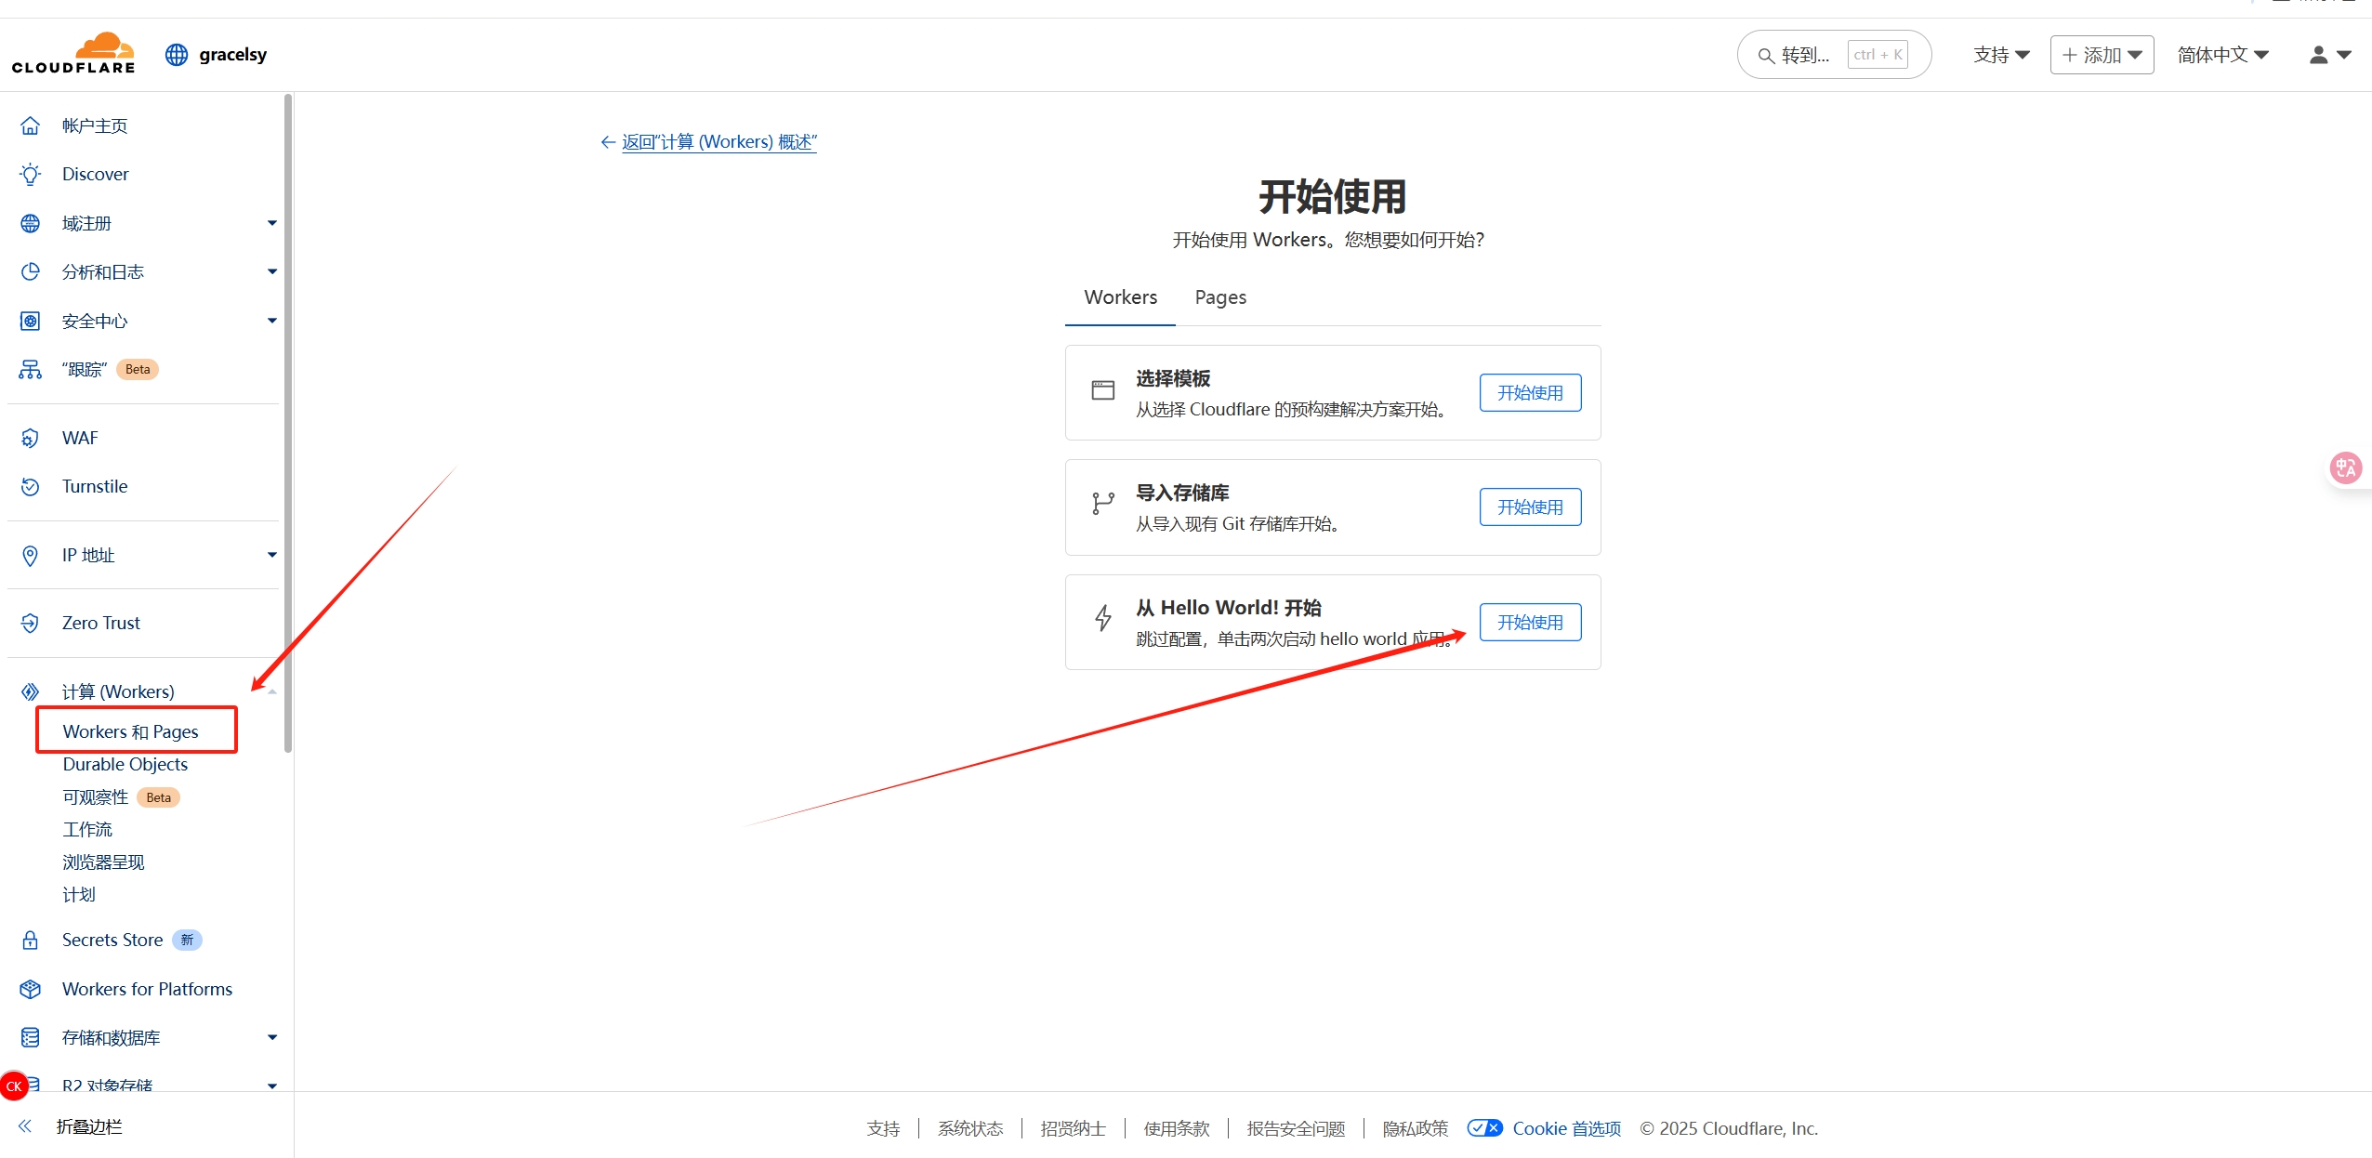Collapse the sidebar with double chevron
The height and width of the screenshot is (1158, 2372).
tap(25, 1126)
